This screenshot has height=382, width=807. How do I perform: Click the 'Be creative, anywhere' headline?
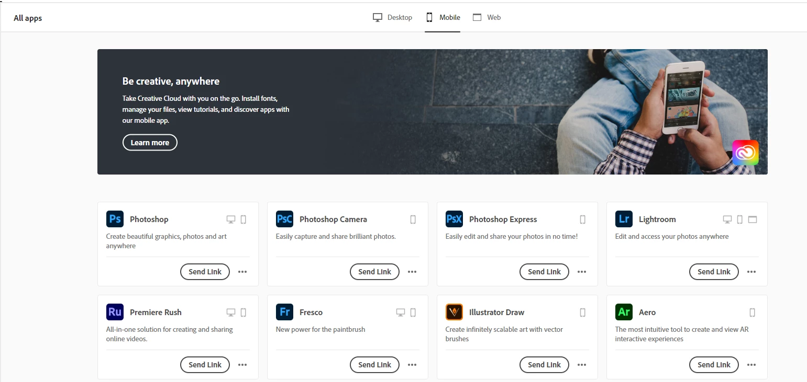pyautogui.click(x=171, y=81)
